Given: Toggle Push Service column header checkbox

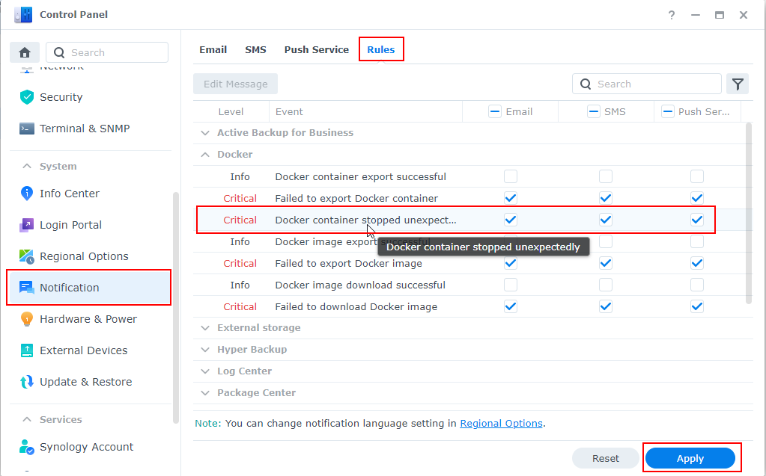Looking at the screenshot, I should [x=667, y=111].
